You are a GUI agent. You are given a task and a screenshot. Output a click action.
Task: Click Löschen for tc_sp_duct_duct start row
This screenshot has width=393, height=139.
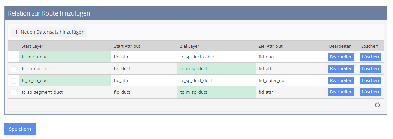tap(370, 69)
